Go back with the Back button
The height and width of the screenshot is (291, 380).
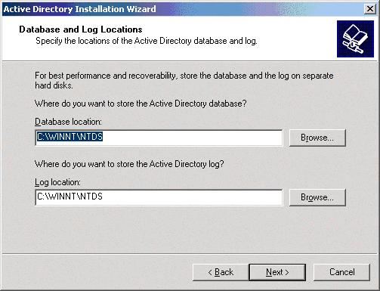coord(221,272)
